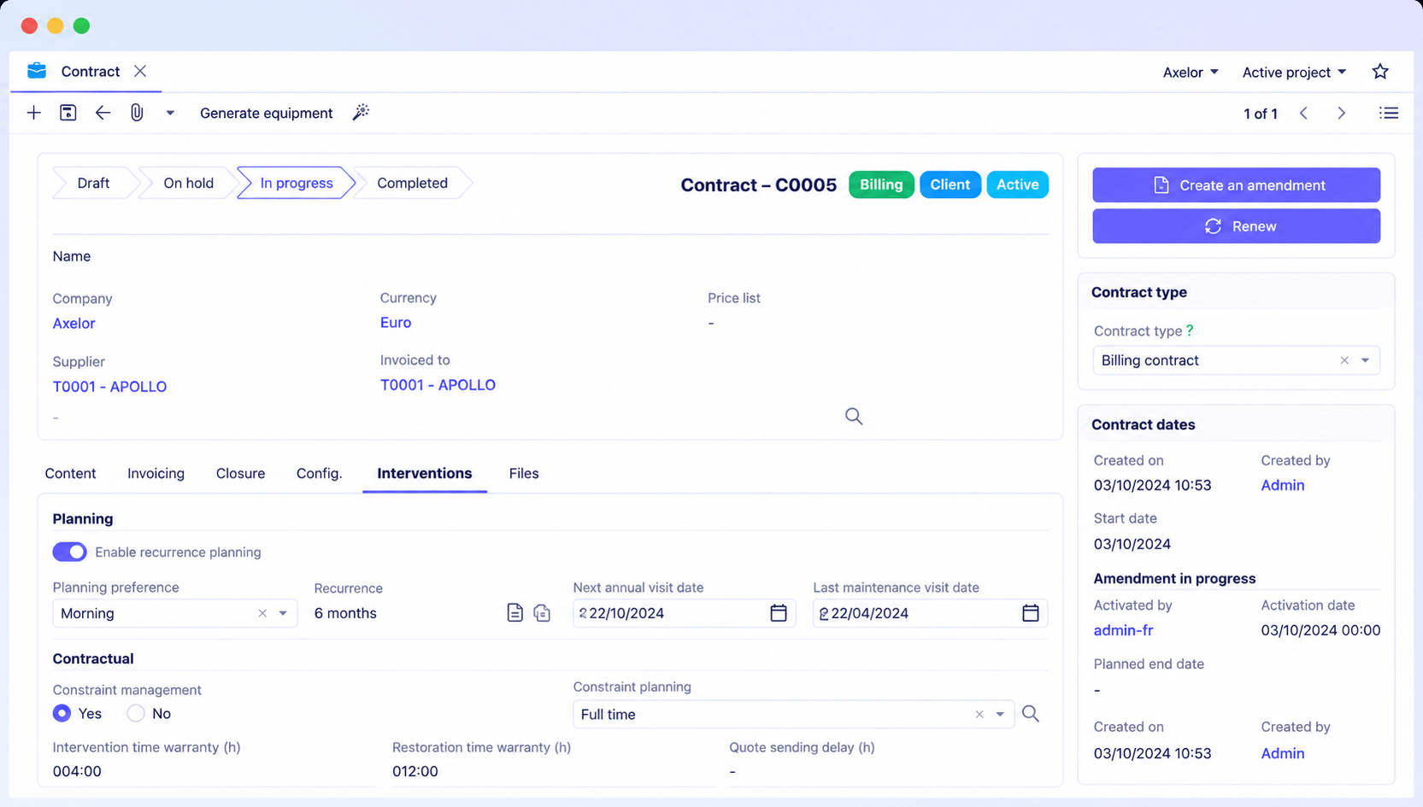Image resolution: width=1423 pixels, height=807 pixels.
Task: Open the admin-fr user link
Action: (x=1123, y=630)
